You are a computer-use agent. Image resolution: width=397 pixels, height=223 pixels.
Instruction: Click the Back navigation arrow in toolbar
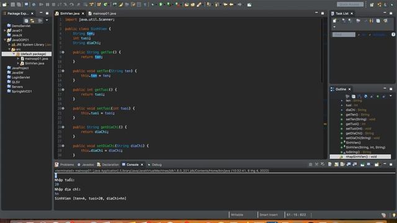click(231, 4)
